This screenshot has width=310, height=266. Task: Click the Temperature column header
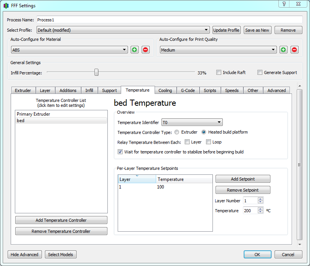tap(184, 179)
